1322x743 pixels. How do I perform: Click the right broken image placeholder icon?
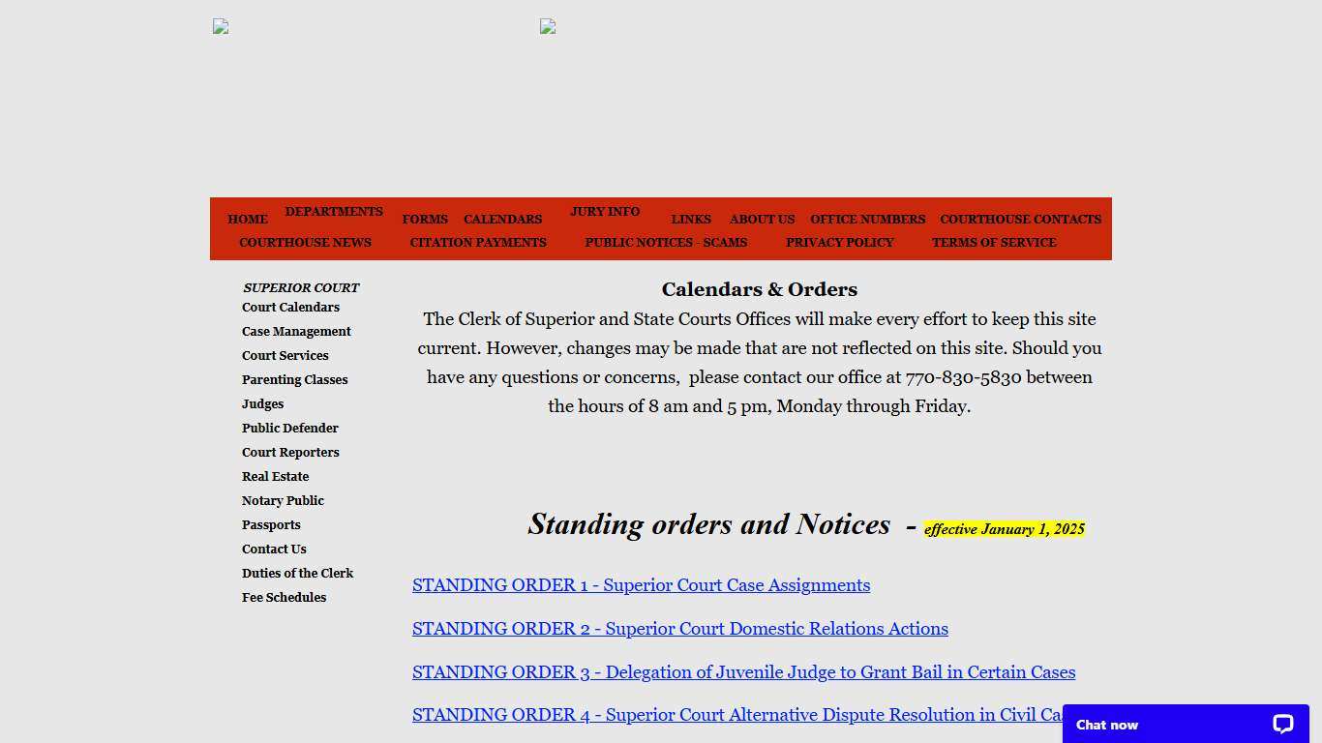(x=548, y=26)
